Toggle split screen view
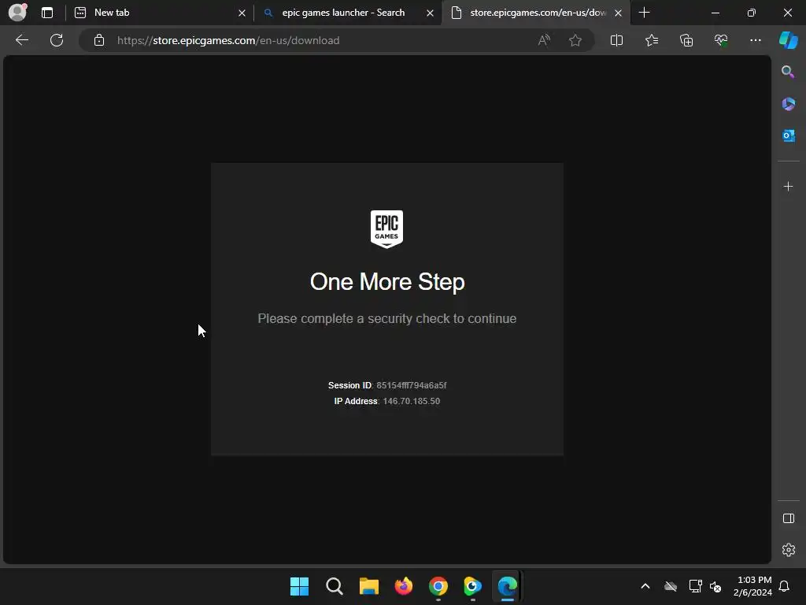806x605 pixels. (x=616, y=40)
